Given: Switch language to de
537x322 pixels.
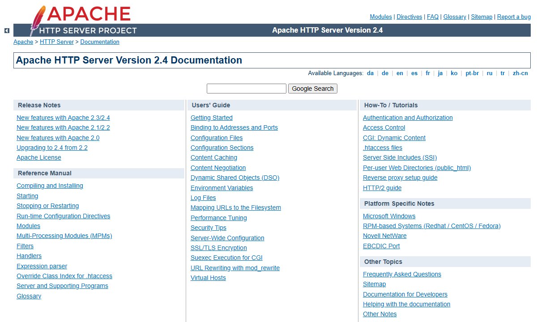Looking at the screenshot, I should 385,73.
